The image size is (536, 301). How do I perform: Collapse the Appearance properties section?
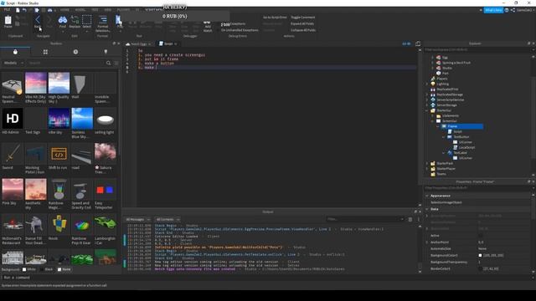(x=427, y=196)
